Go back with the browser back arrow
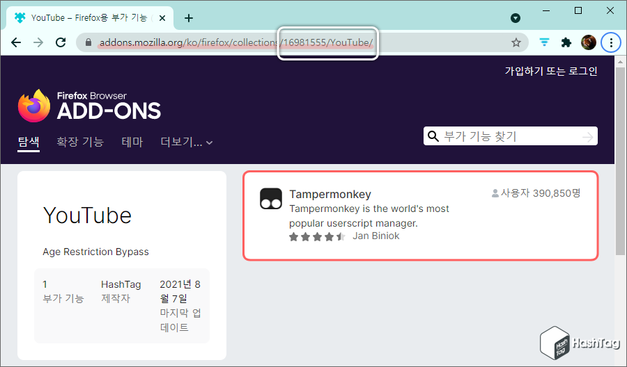 [x=16, y=42]
